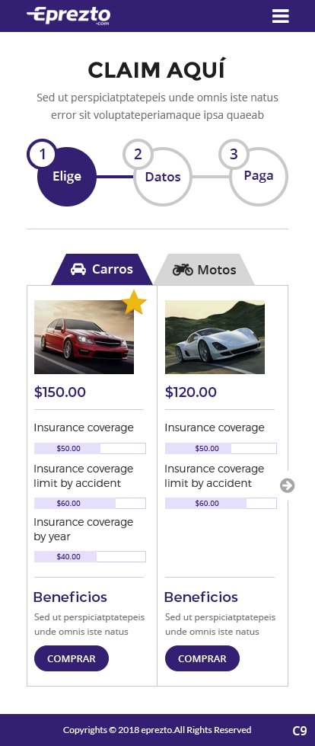The width and height of the screenshot is (315, 746).
Task: Click the gold star on the red car
Action: point(134,302)
